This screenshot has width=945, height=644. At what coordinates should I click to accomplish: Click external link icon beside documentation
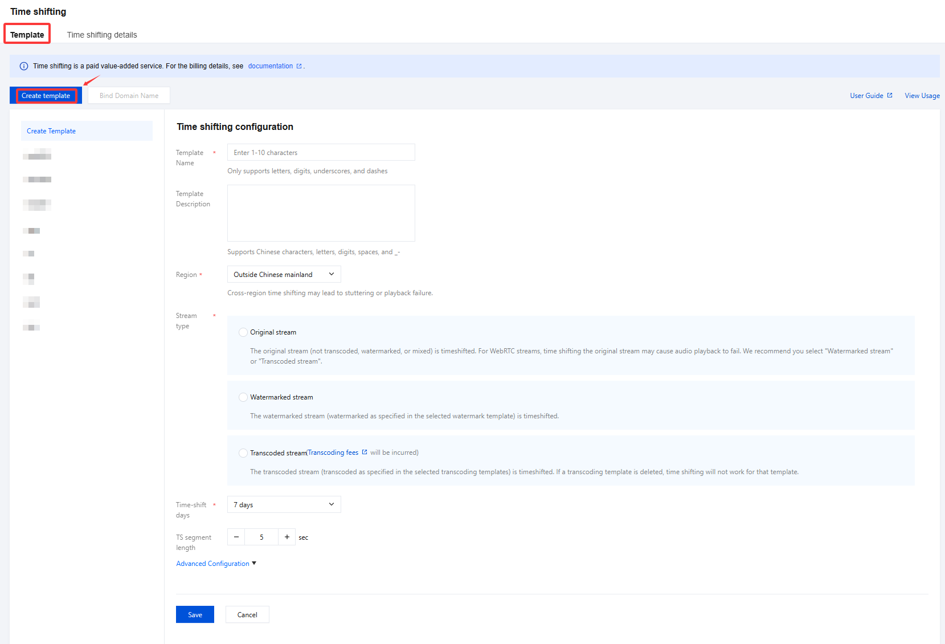point(299,66)
